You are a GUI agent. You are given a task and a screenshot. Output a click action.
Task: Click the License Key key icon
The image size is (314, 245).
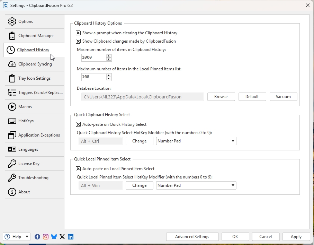tap(12, 164)
